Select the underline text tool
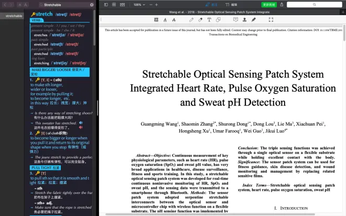Screen dimensions: 346x216 (x=165, y=20)
